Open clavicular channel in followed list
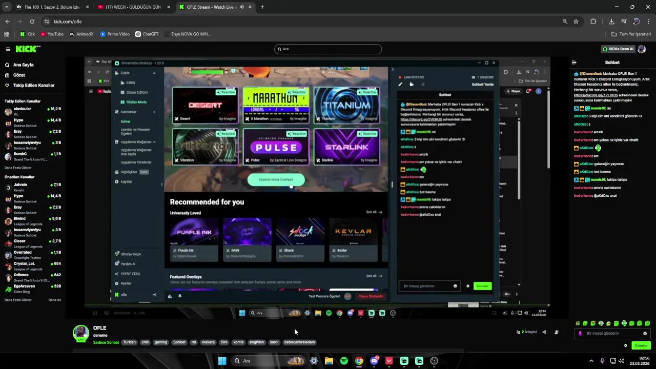656x369 pixels. 33,111
